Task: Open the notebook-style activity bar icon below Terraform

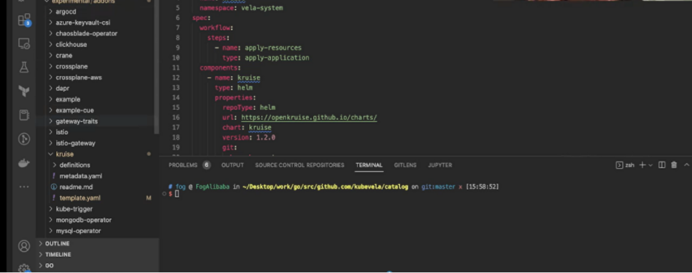Action: tap(24, 115)
